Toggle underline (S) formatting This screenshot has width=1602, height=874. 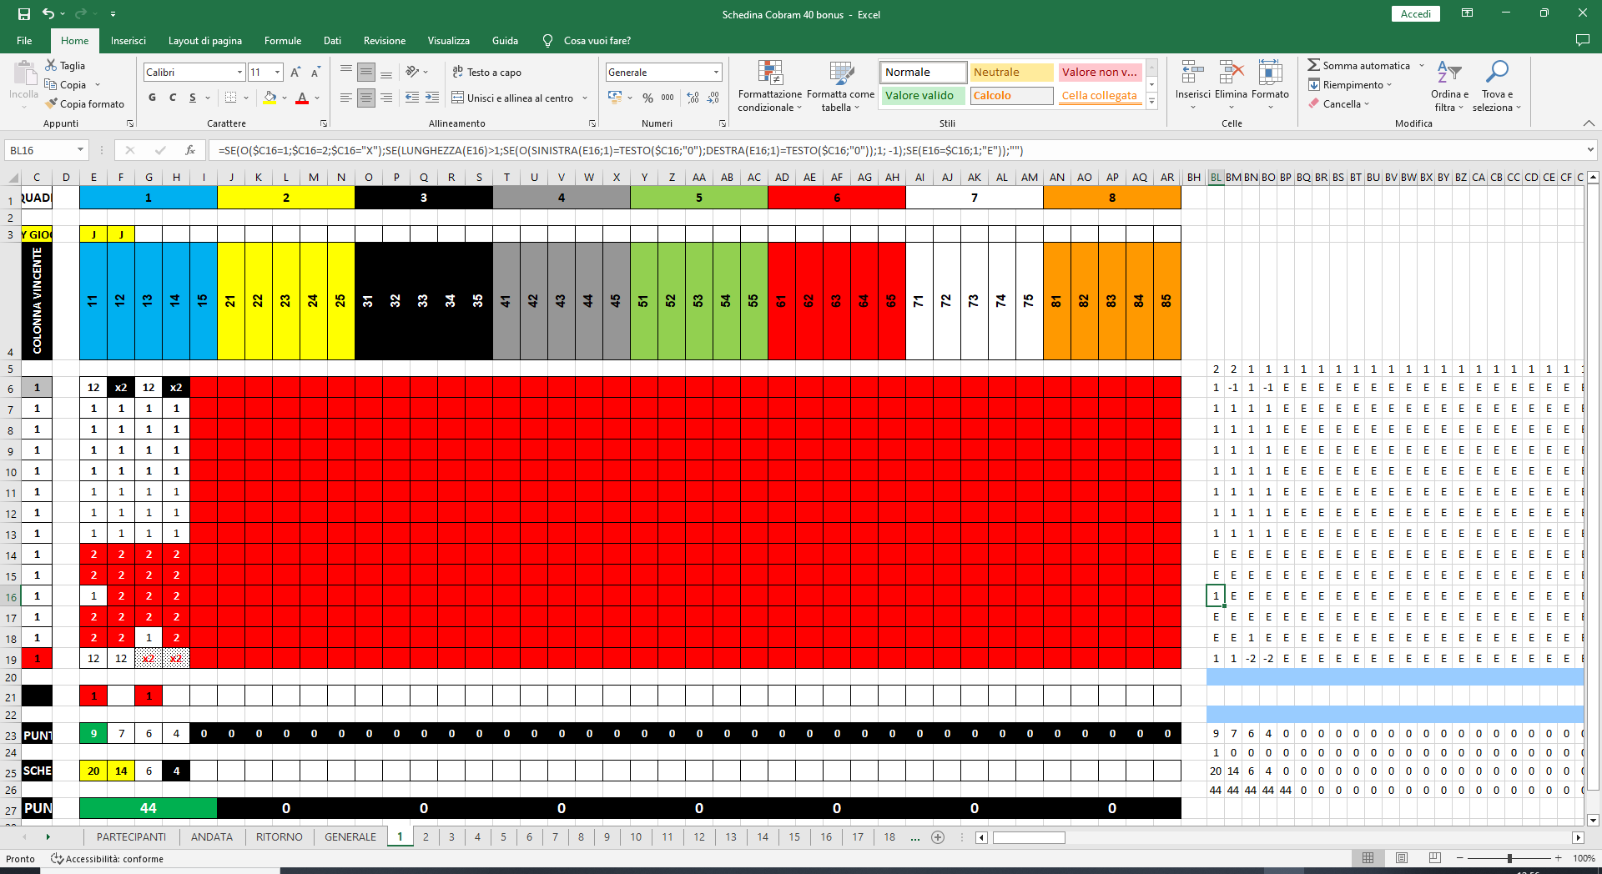tap(193, 98)
